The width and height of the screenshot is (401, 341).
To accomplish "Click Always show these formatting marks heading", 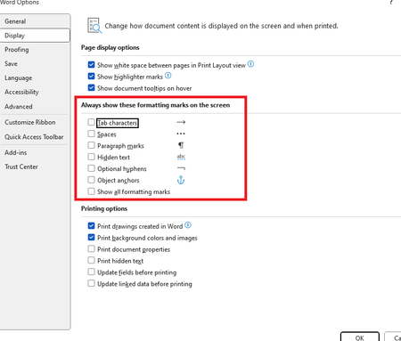I will click(x=156, y=105).
